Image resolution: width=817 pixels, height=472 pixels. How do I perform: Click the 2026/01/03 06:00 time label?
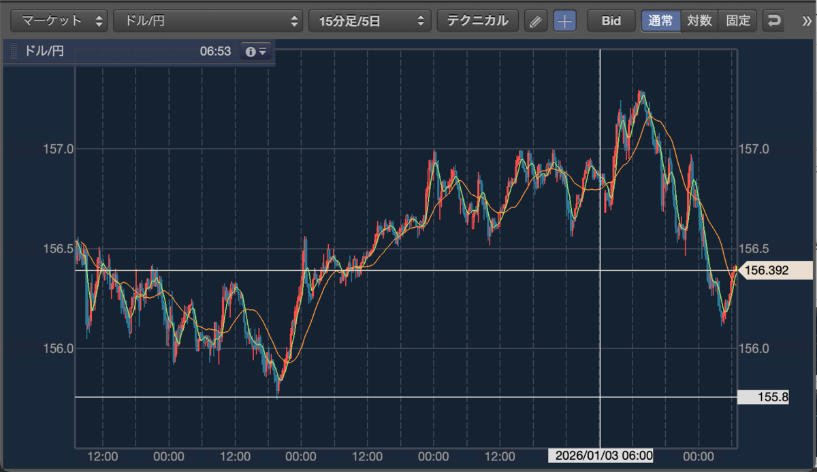600,455
